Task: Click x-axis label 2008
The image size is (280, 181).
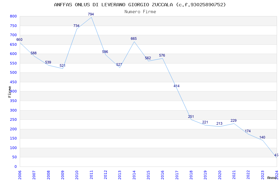Action: click(48, 175)
